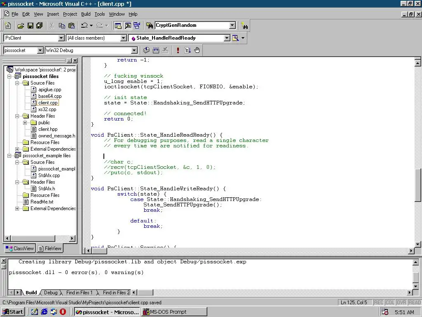The width and height of the screenshot is (422, 317).
Task: Click the CryptGenRandom find input field
Action: [192, 25]
